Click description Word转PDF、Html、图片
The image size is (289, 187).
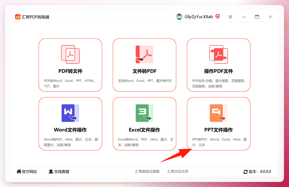71,142
